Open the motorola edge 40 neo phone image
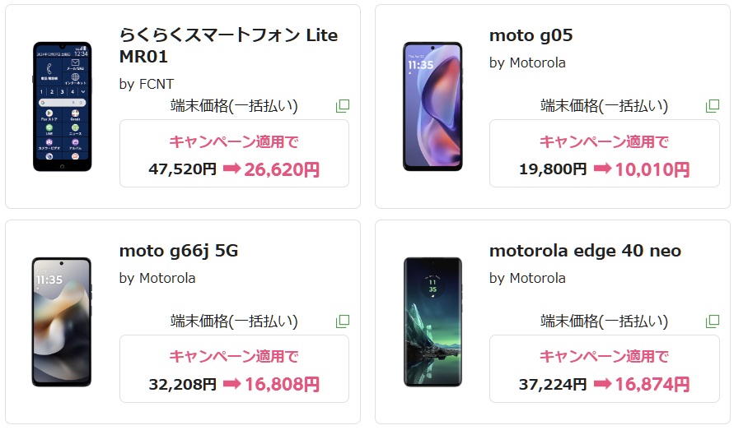The width and height of the screenshot is (734, 430). [x=432, y=321]
